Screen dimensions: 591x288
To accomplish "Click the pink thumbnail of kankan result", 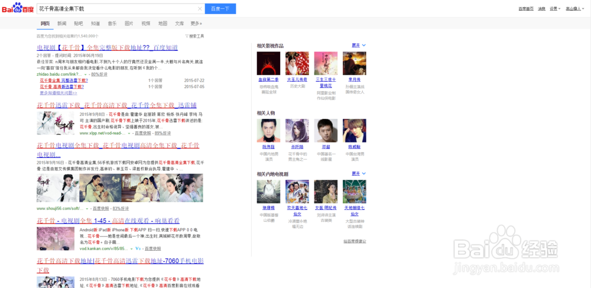I will 56,238.
